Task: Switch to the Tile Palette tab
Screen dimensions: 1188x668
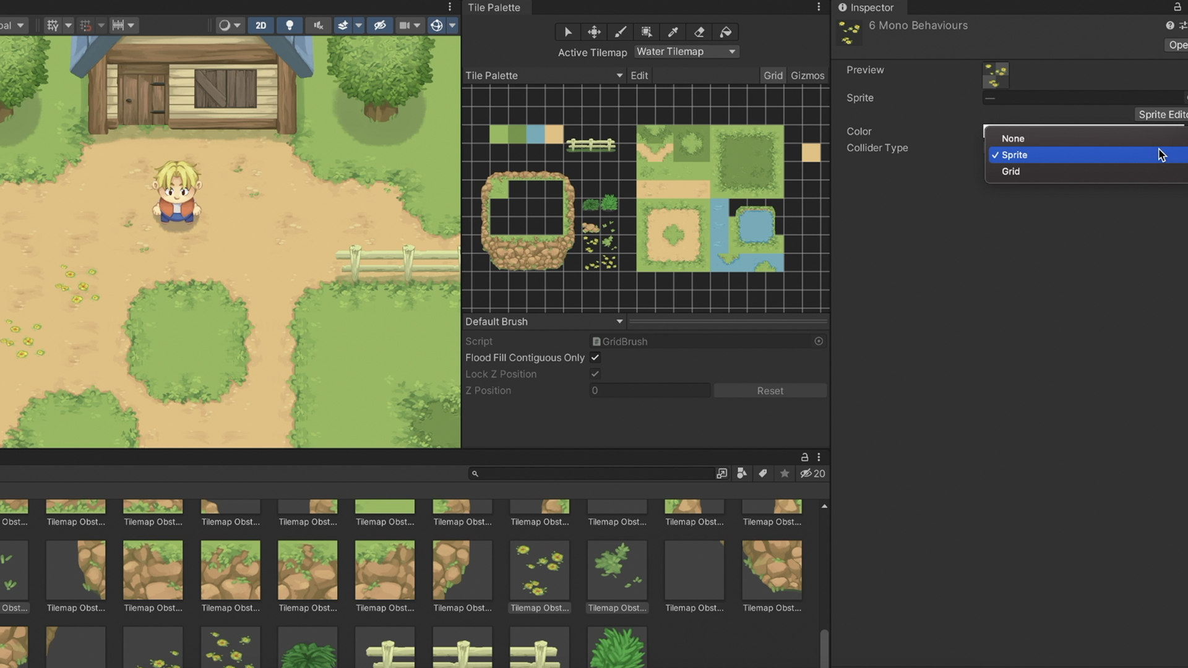Action: 494,7
